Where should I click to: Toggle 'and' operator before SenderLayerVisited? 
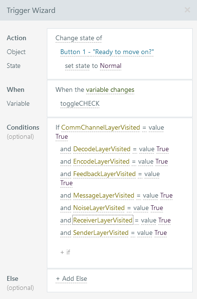pyautogui.click(x=66, y=233)
